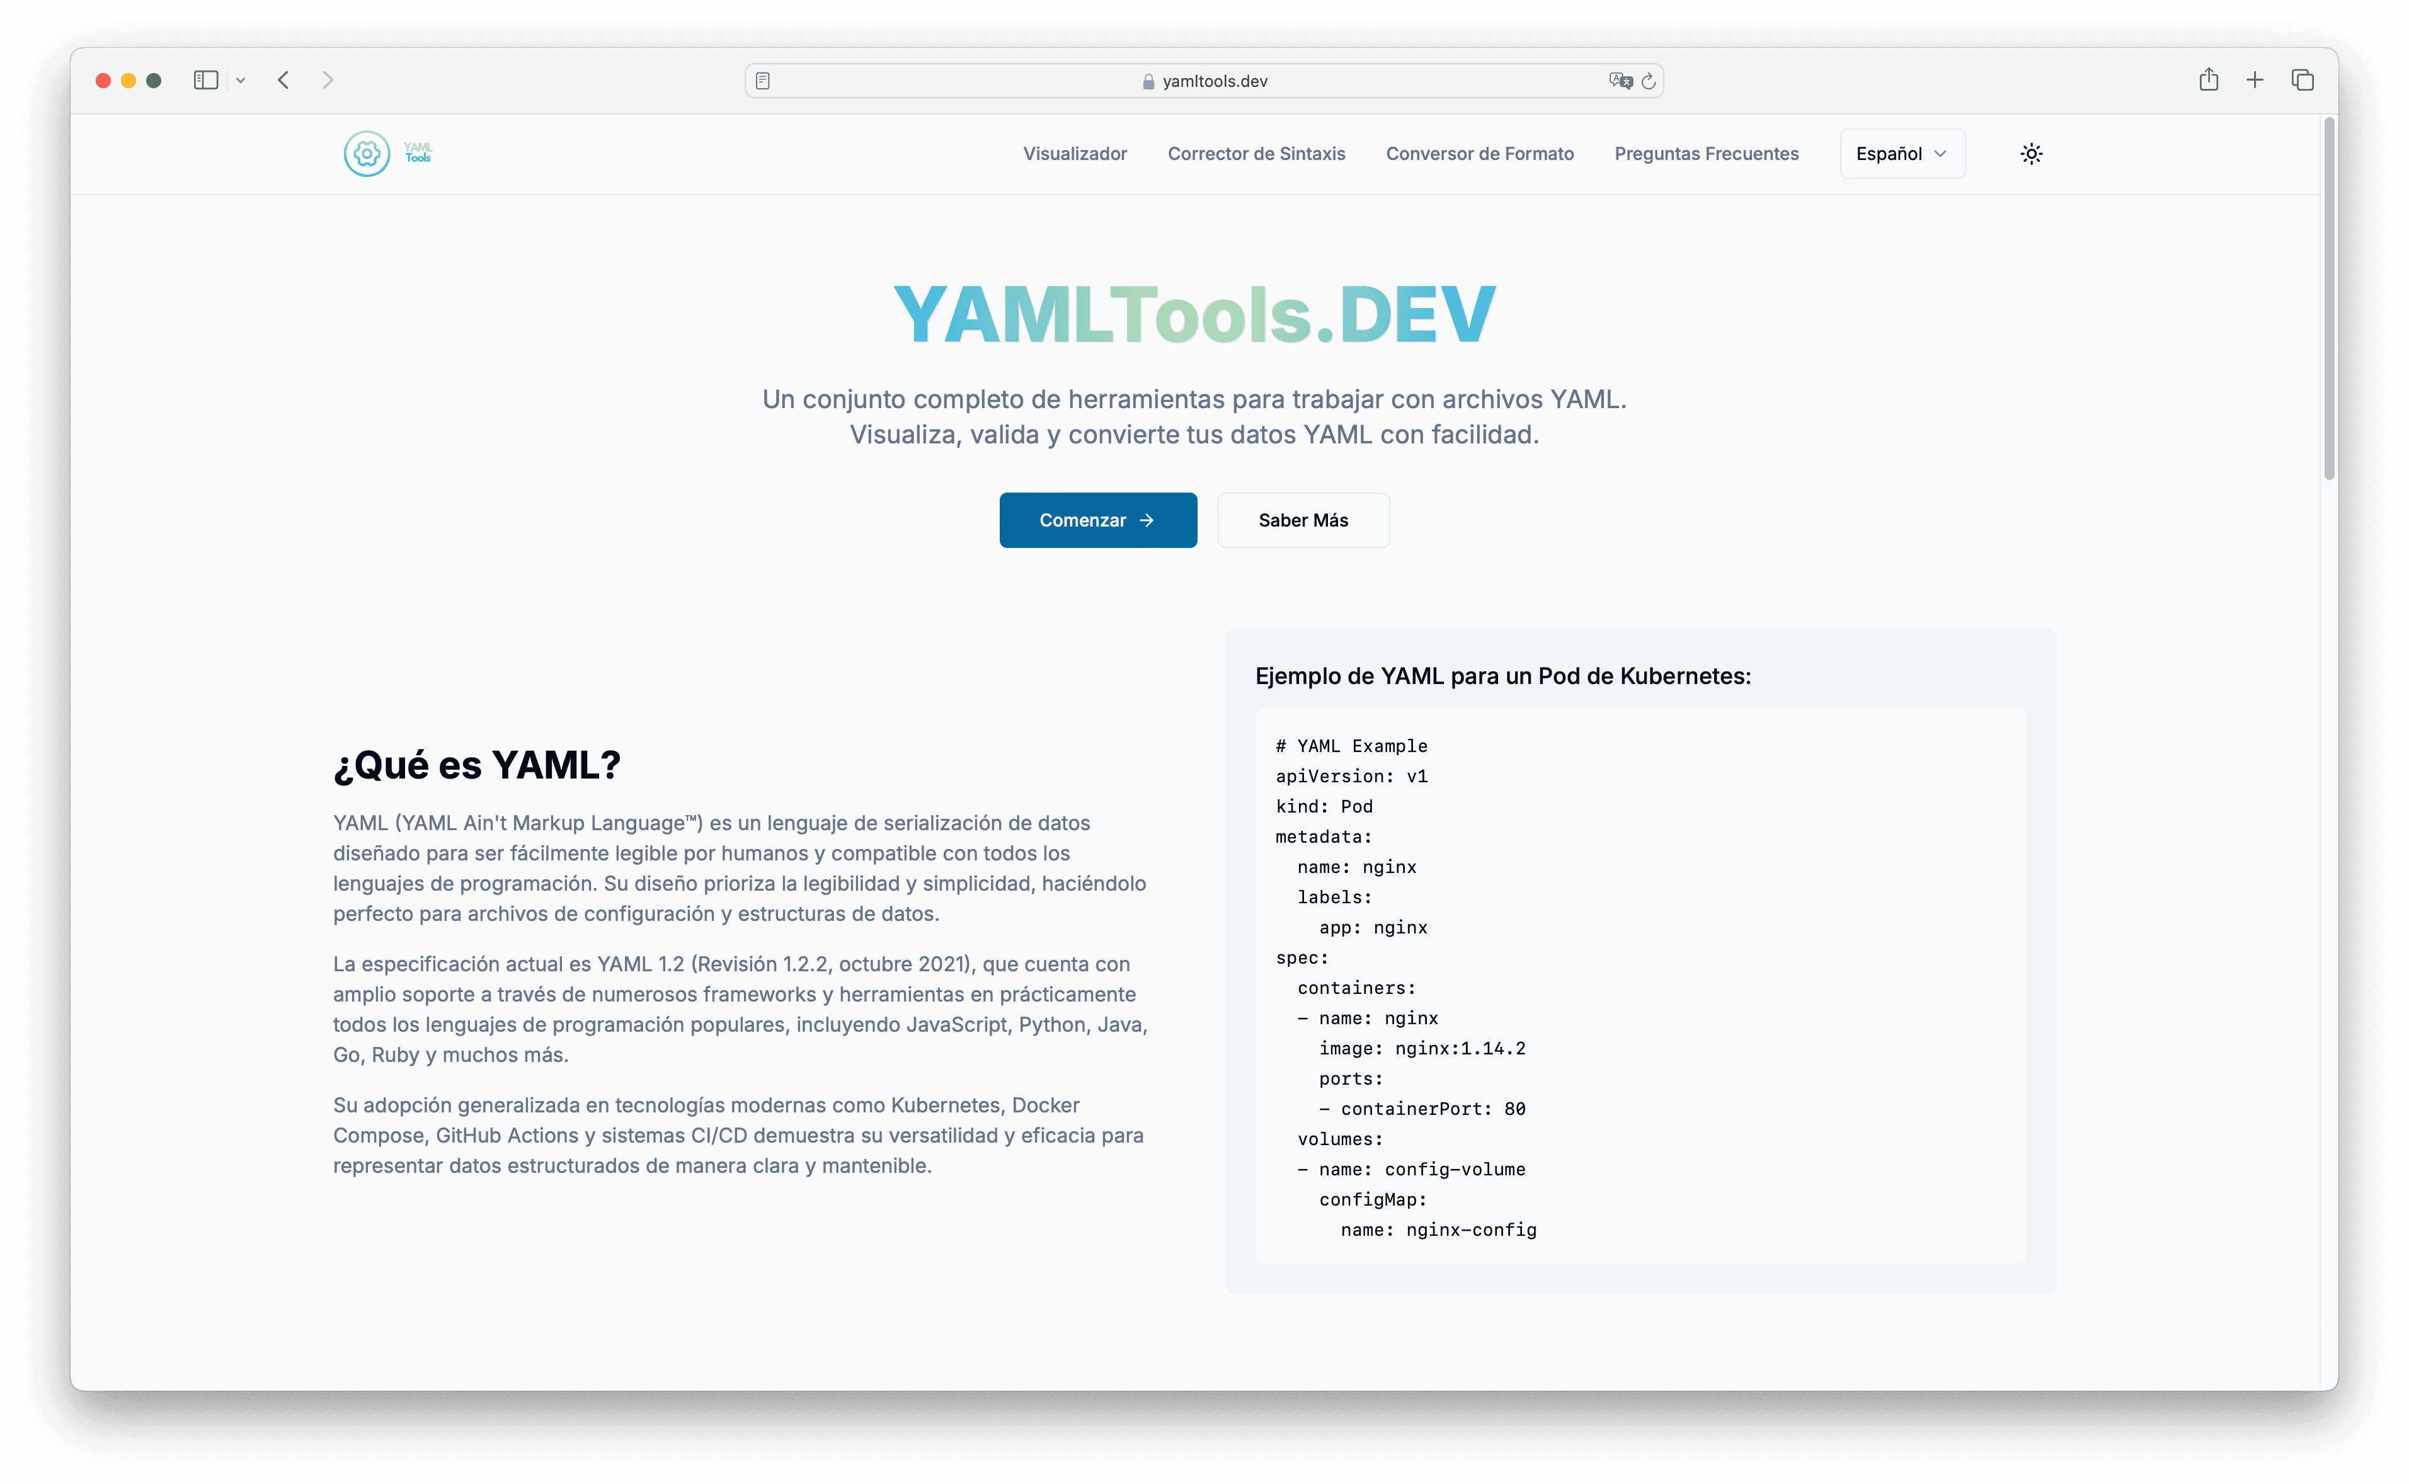Go forward with the forward arrow
The height and width of the screenshot is (1484, 2409).
pyautogui.click(x=328, y=81)
